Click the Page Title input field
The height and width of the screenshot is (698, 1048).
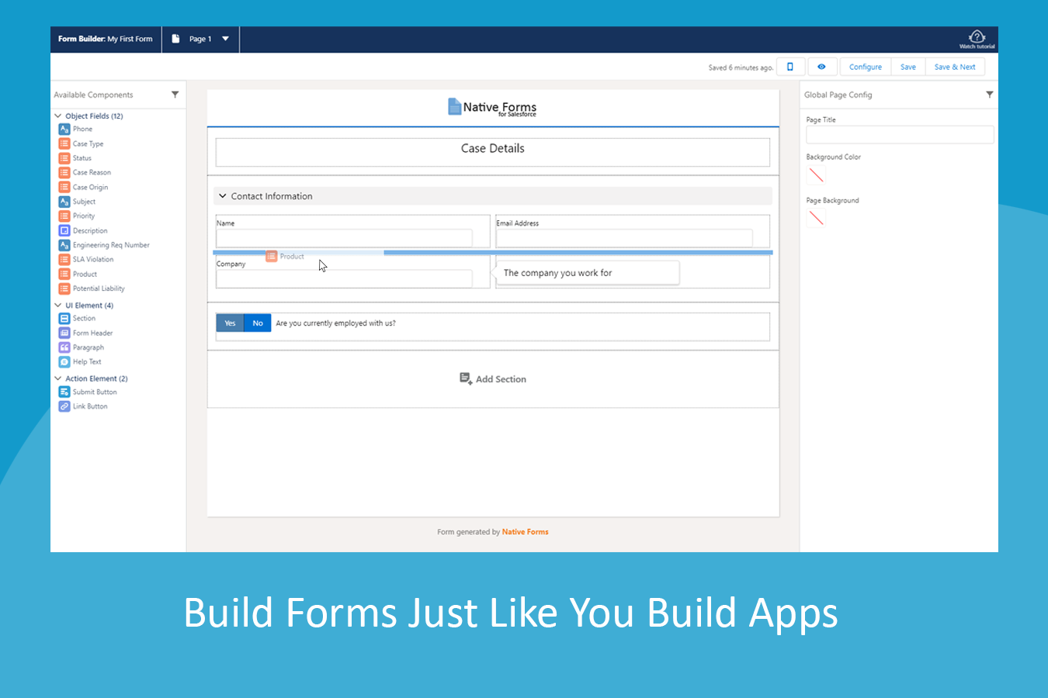coord(900,135)
